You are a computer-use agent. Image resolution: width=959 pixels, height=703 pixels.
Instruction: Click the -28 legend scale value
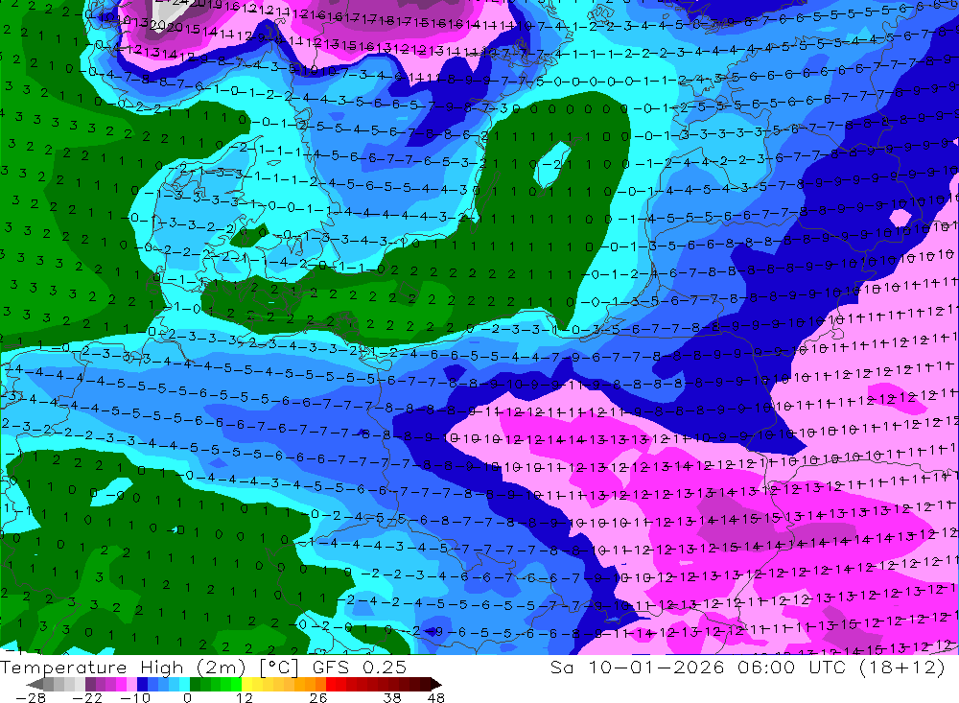[x=31, y=697]
